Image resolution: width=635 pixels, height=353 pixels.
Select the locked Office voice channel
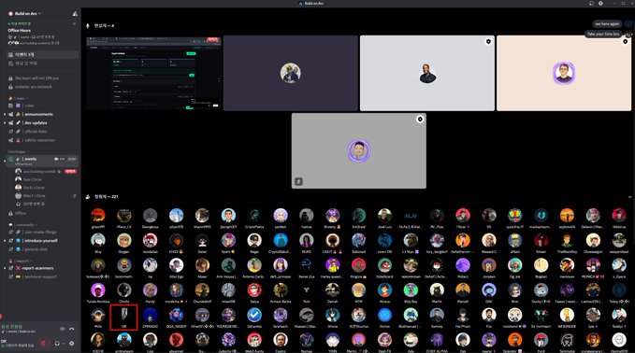pyautogui.click(x=21, y=213)
